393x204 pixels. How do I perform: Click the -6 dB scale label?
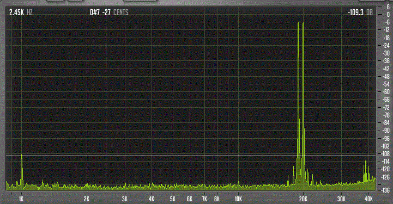pyautogui.click(x=387, y=22)
